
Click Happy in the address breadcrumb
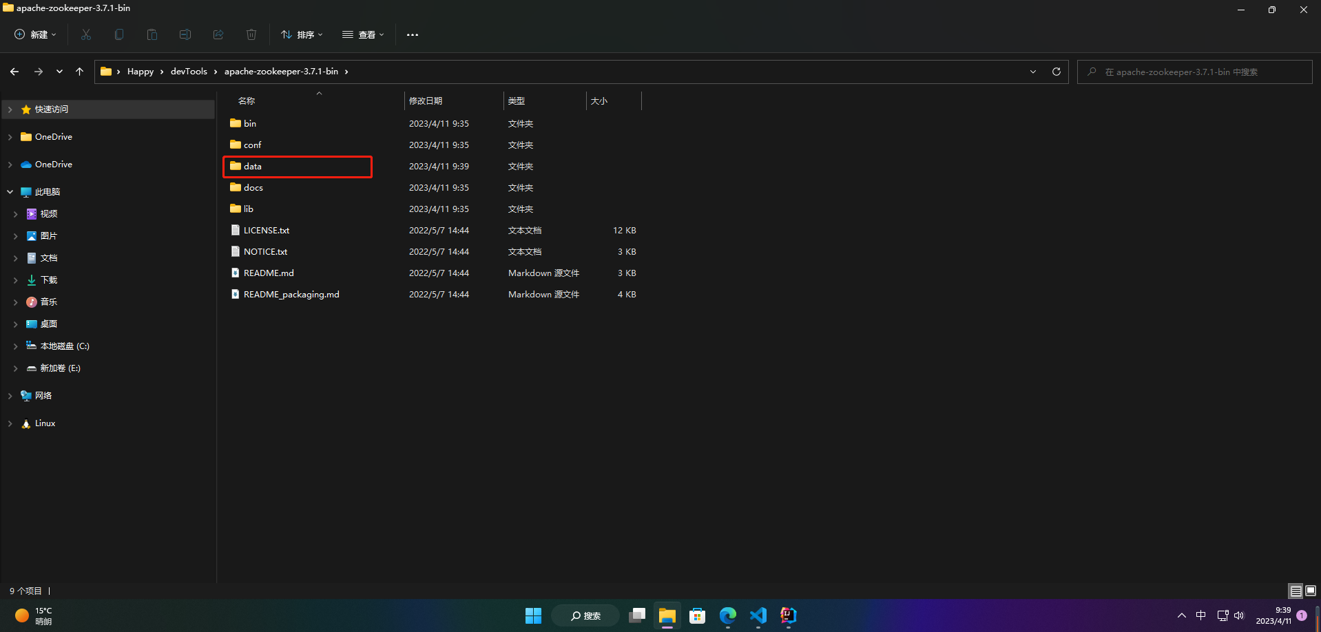point(141,72)
